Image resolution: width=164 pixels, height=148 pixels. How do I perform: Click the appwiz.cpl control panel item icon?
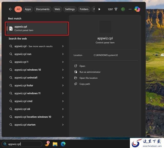pos(11,29)
